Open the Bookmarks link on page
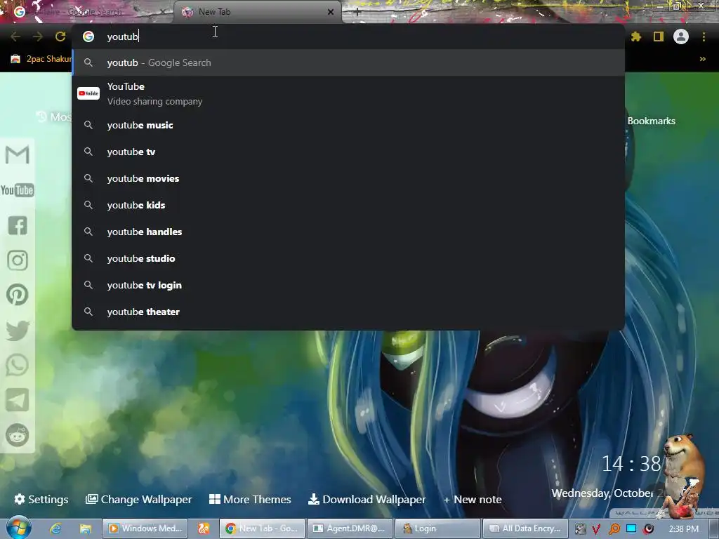This screenshot has height=539, width=719. click(651, 121)
